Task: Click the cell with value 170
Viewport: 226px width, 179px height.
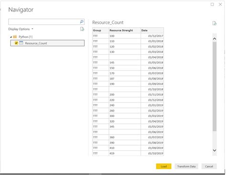Action: tap(125, 73)
